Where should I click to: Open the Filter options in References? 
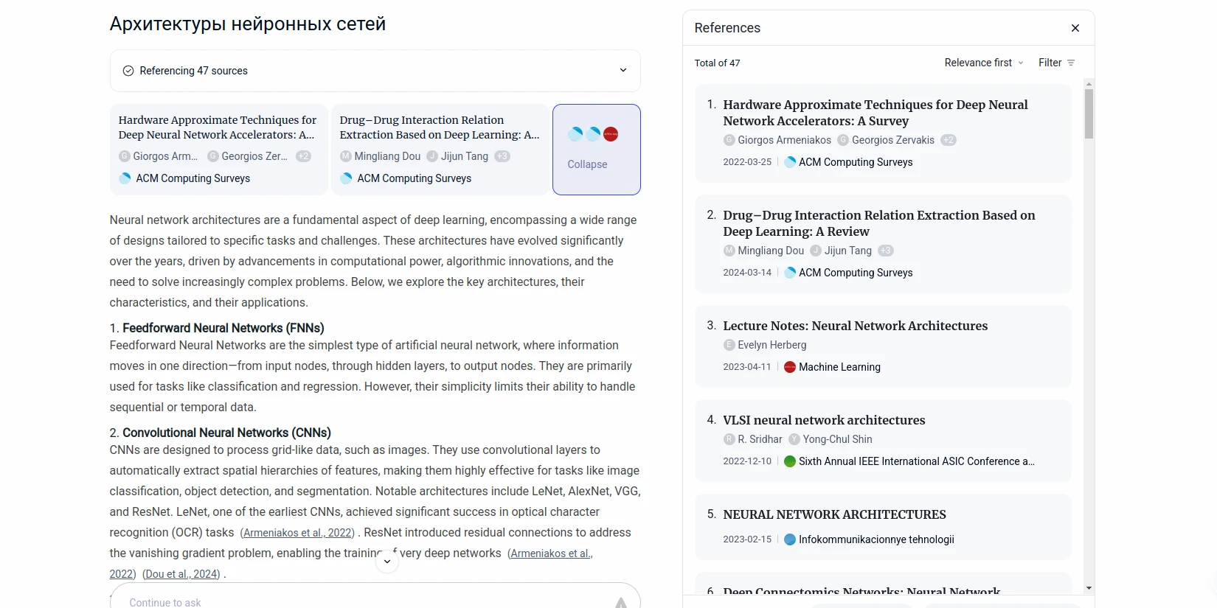tap(1056, 63)
